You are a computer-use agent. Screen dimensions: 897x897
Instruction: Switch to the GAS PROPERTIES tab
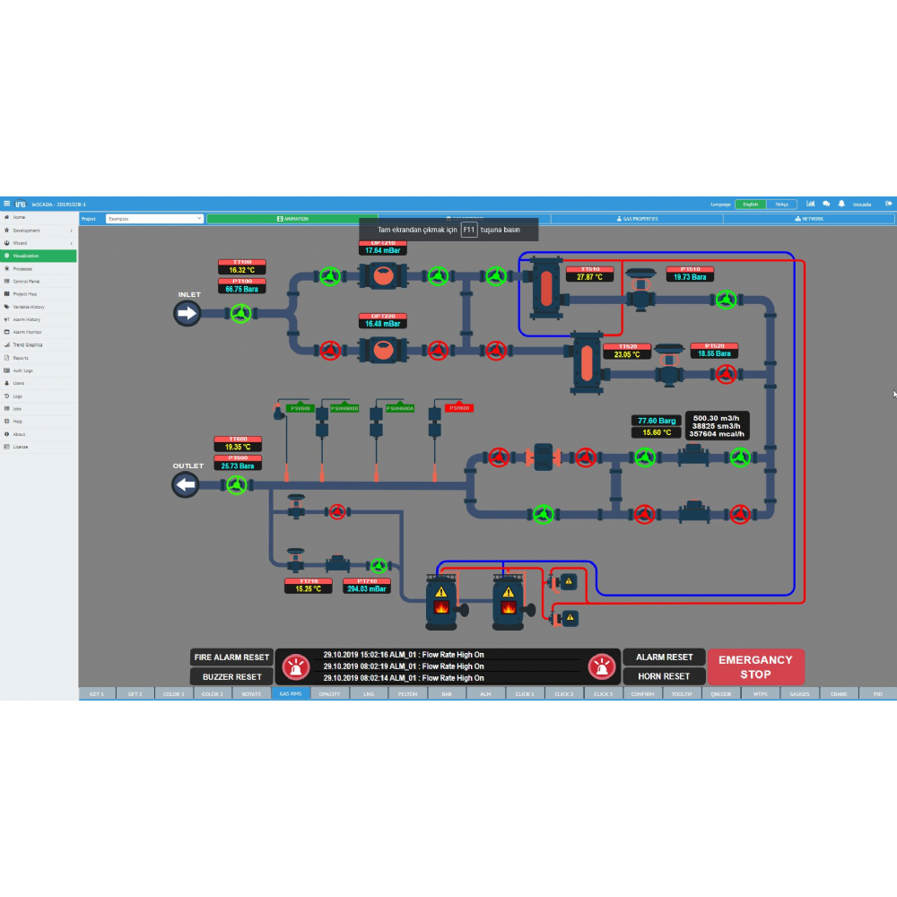click(x=640, y=218)
